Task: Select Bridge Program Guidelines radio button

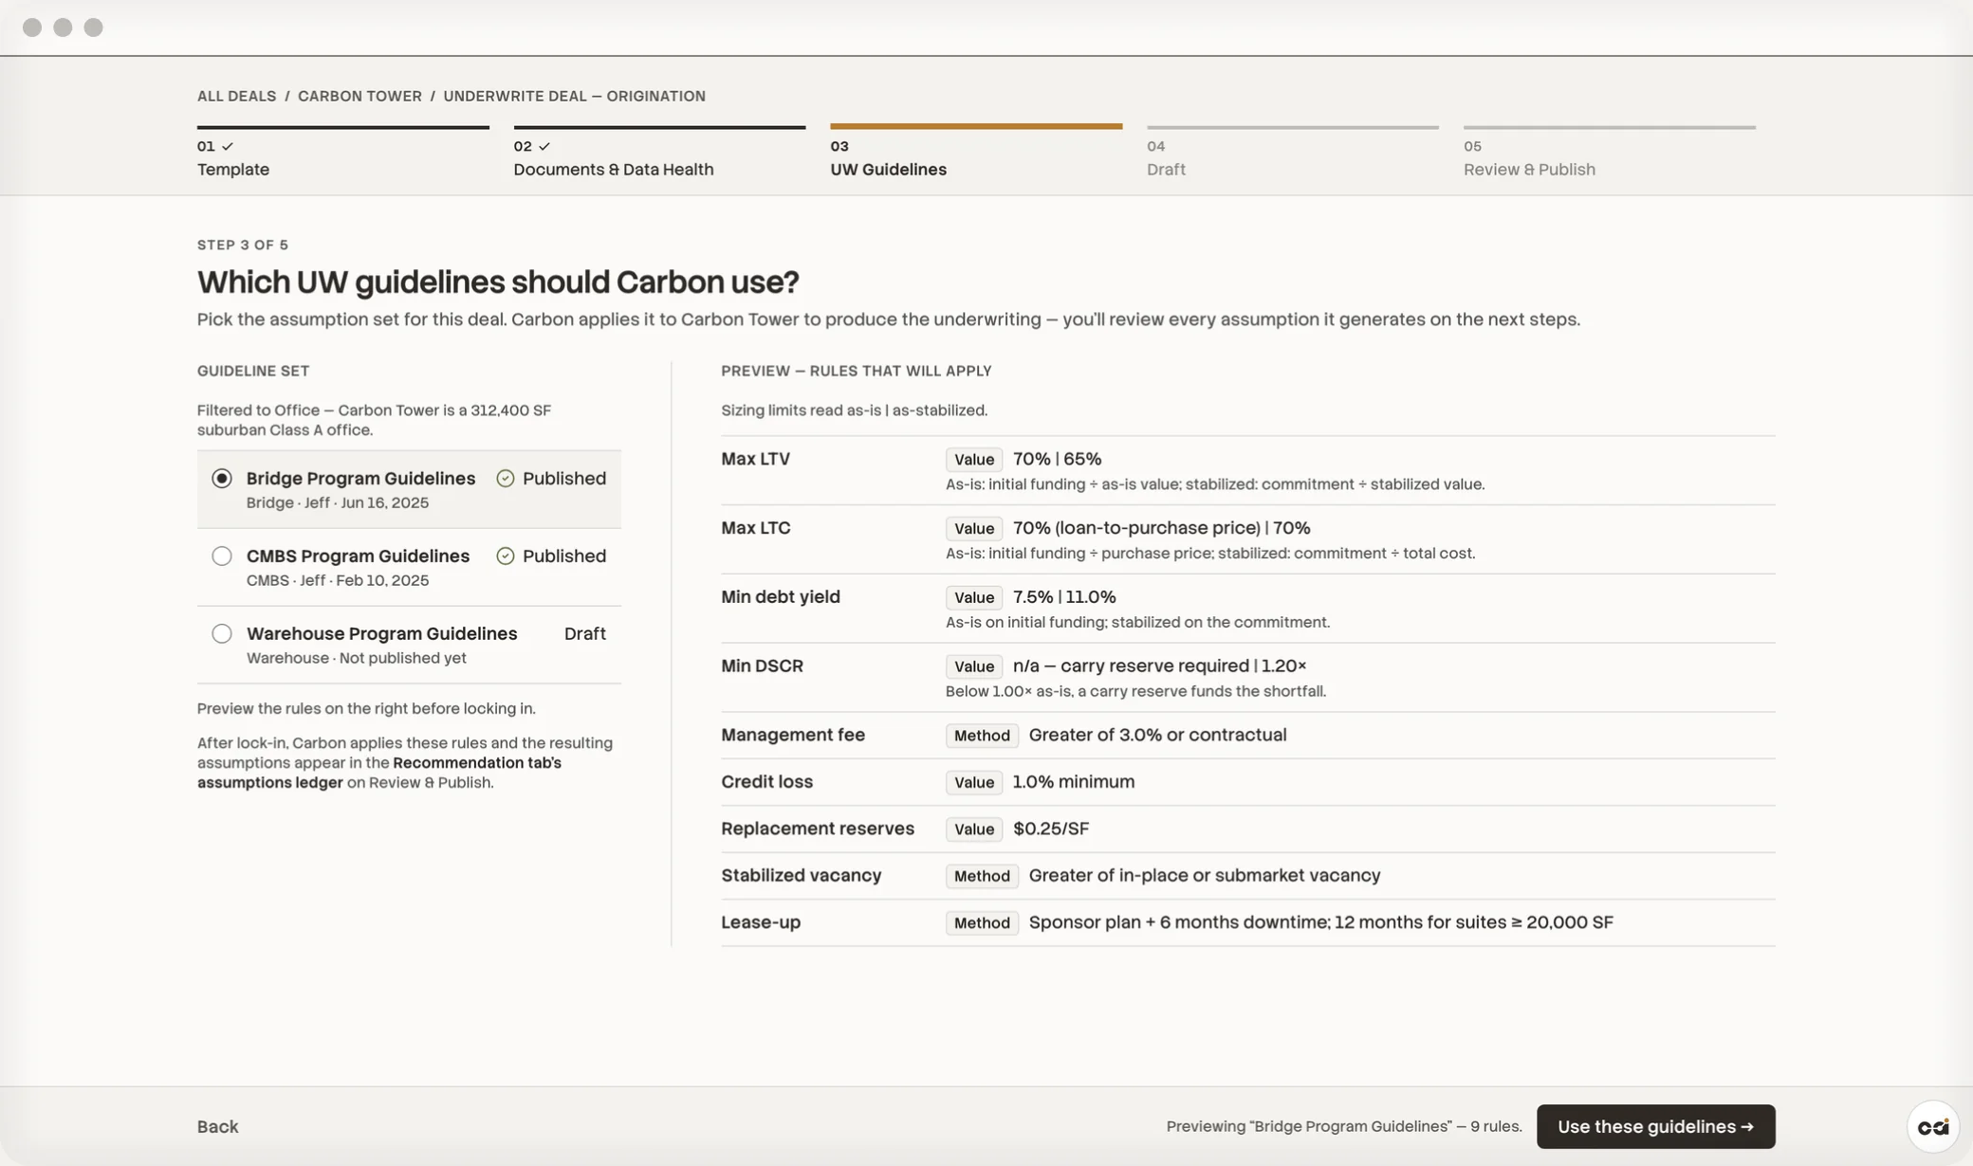Action: coord(222,479)
